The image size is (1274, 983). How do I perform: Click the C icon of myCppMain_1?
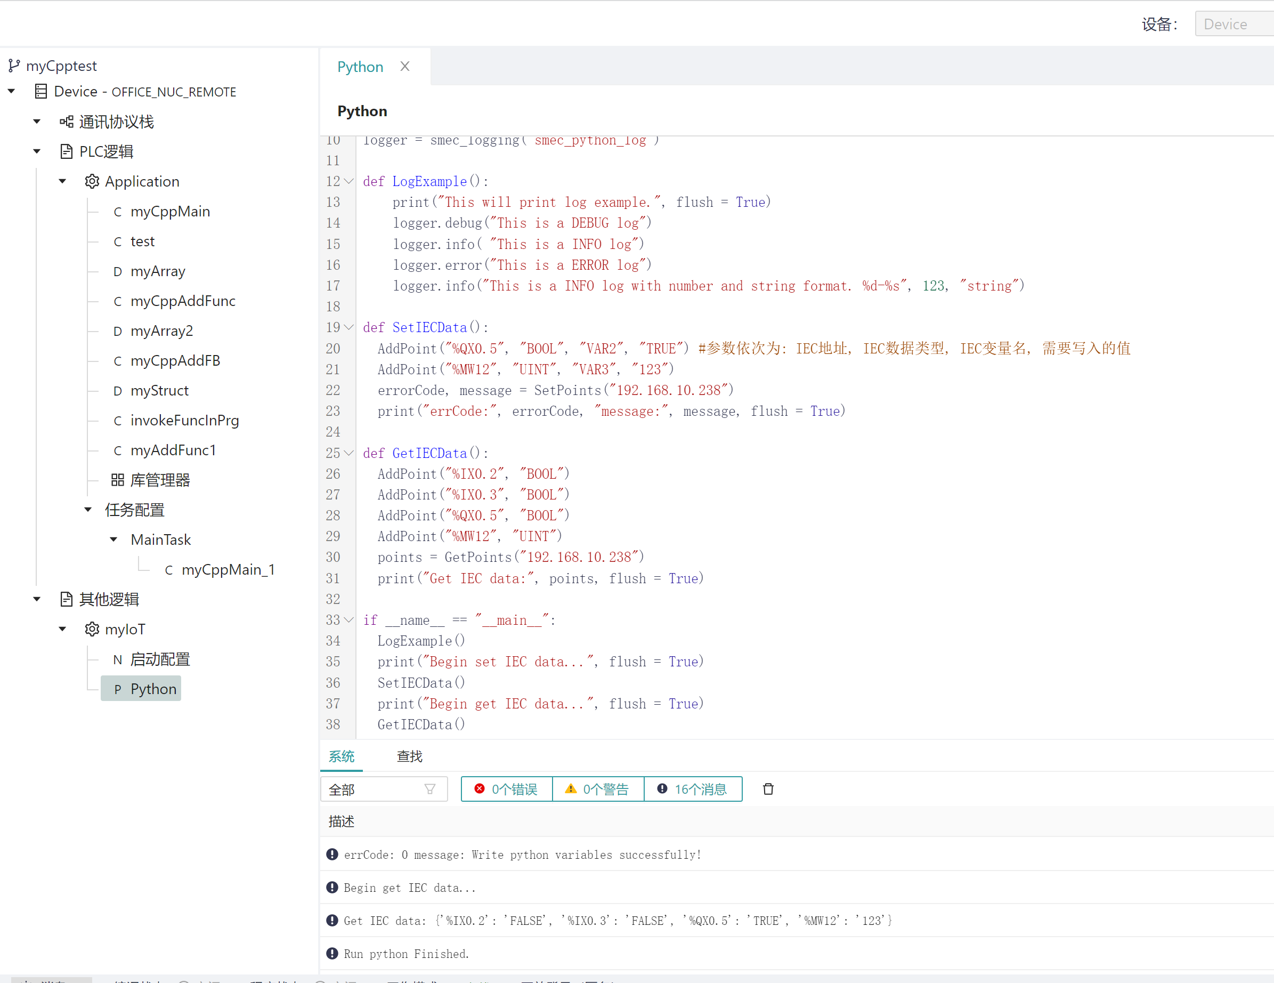tap(168, 570)
